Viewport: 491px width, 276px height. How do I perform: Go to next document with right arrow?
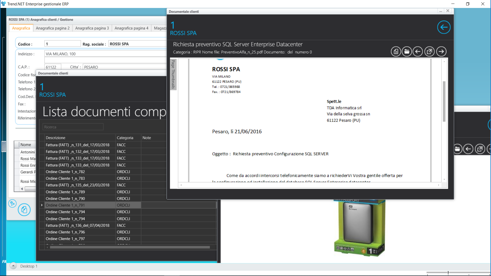[x=441, y=52]
